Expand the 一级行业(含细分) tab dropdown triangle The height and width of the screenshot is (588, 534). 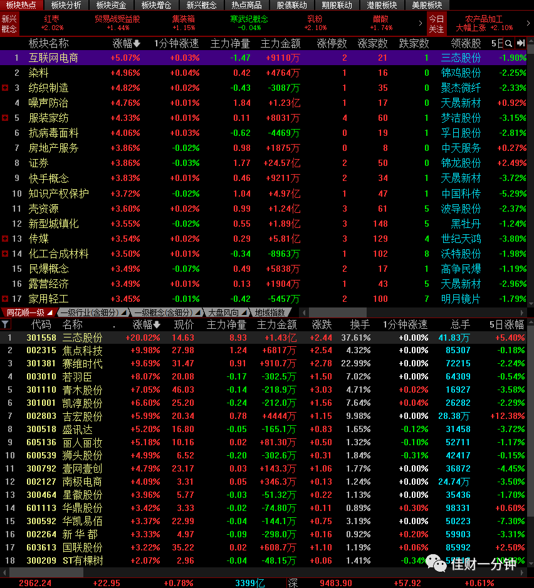click(x=123, y=312)
